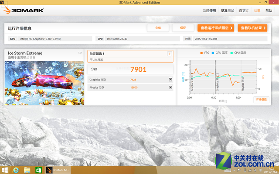Viewport: 279px width, 174px height.
Task: Click the 保存 button
Action: [183, 28]
